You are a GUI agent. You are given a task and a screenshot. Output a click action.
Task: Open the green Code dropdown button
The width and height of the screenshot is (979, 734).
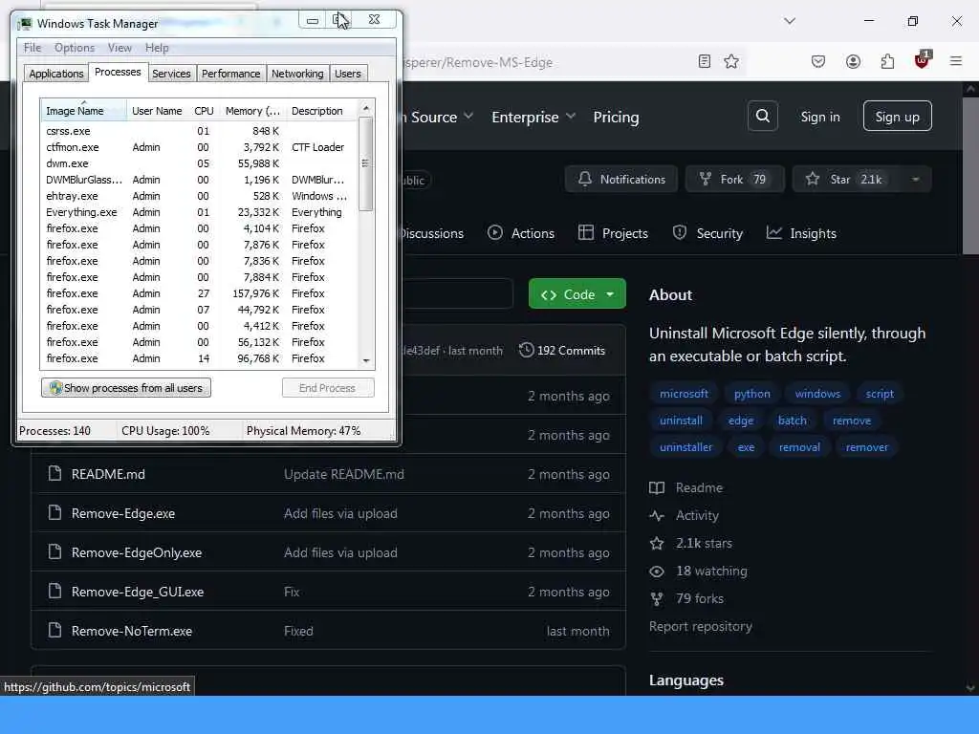(577, 294)
